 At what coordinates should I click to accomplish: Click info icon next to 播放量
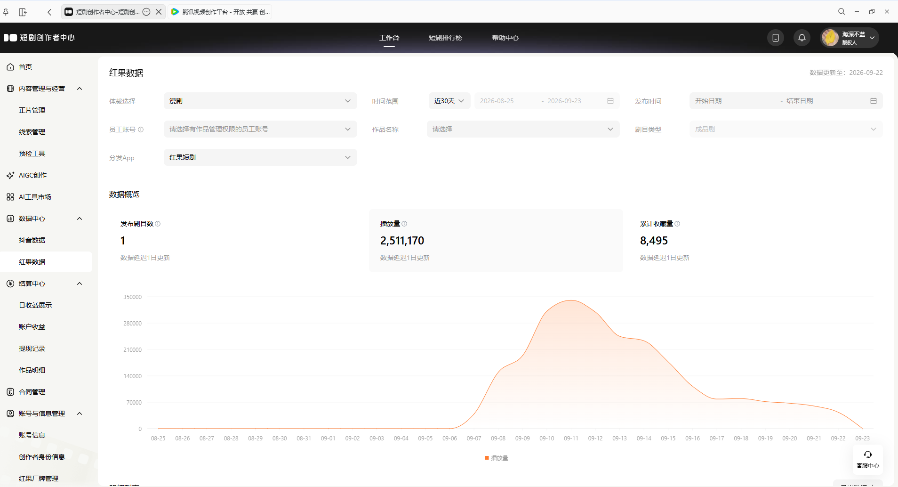click(404, 224)
